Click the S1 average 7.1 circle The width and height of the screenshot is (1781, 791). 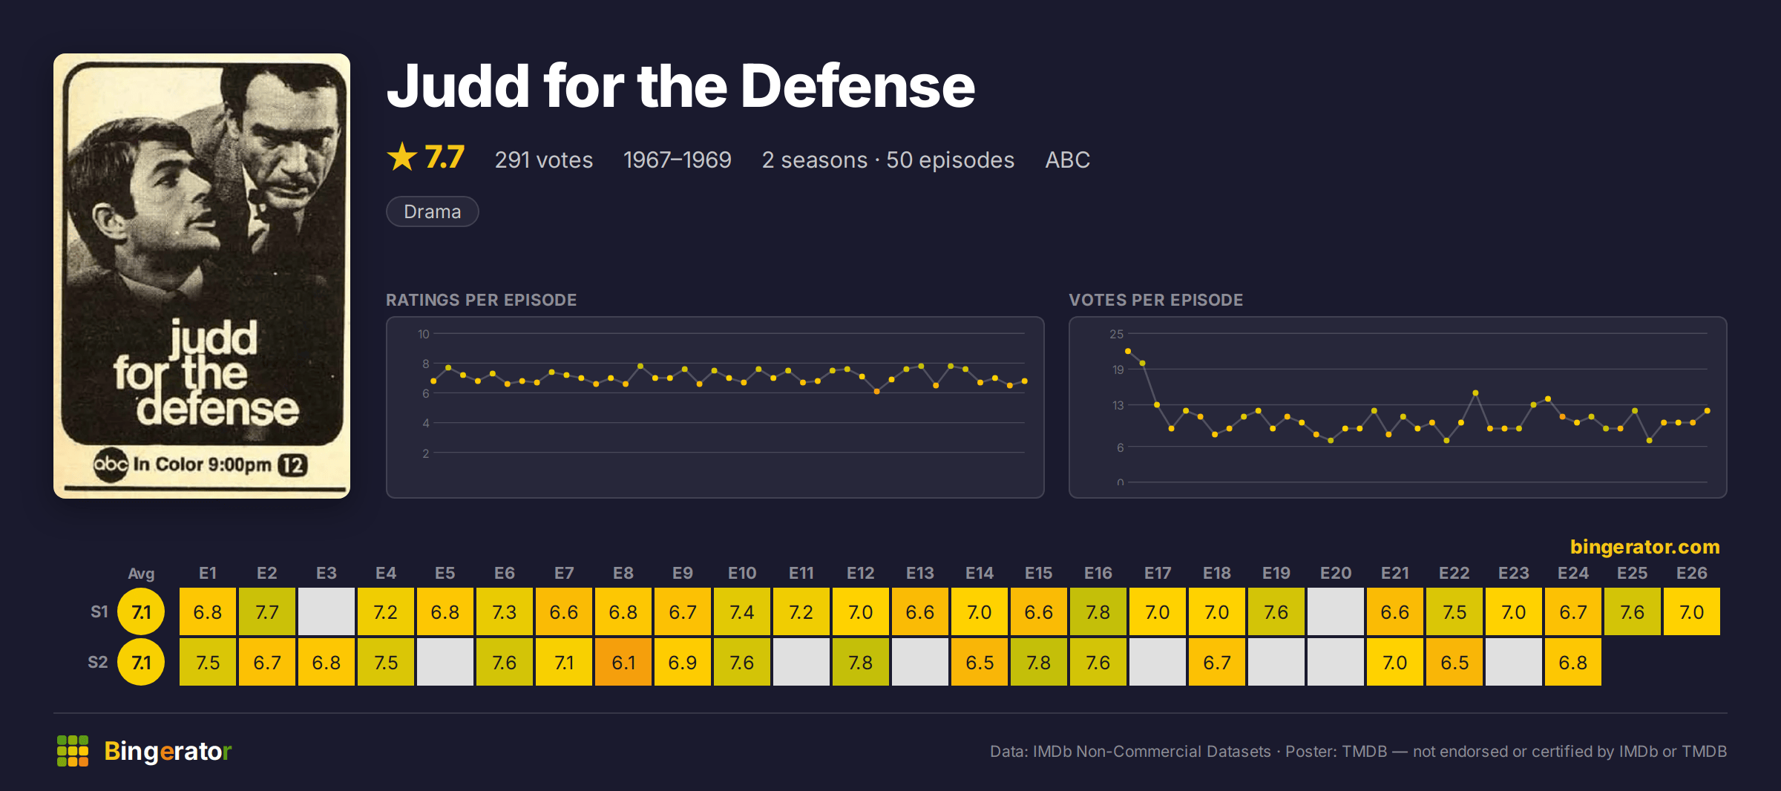(x=141, y=612)
